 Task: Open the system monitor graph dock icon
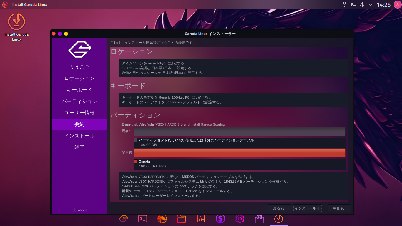[201, 219]
